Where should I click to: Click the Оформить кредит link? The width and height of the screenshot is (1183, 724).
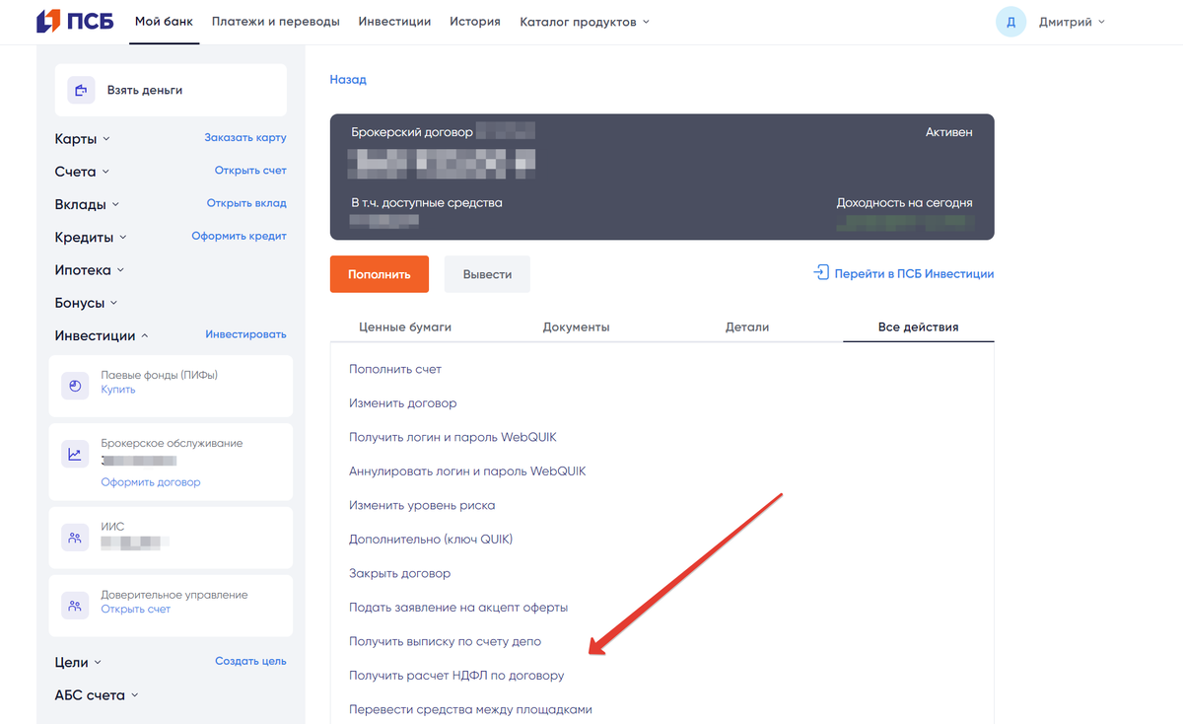[x=239, y=236]
